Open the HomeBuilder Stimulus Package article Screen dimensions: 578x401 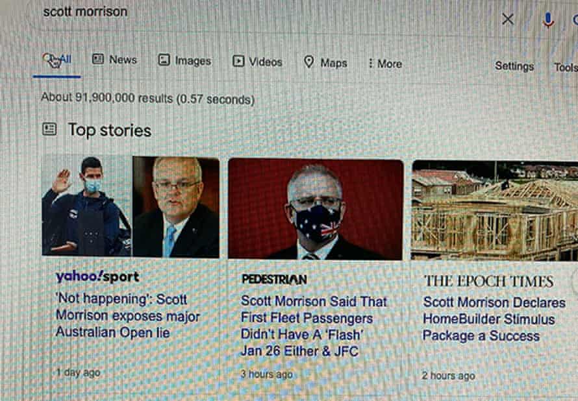[494, 319]
